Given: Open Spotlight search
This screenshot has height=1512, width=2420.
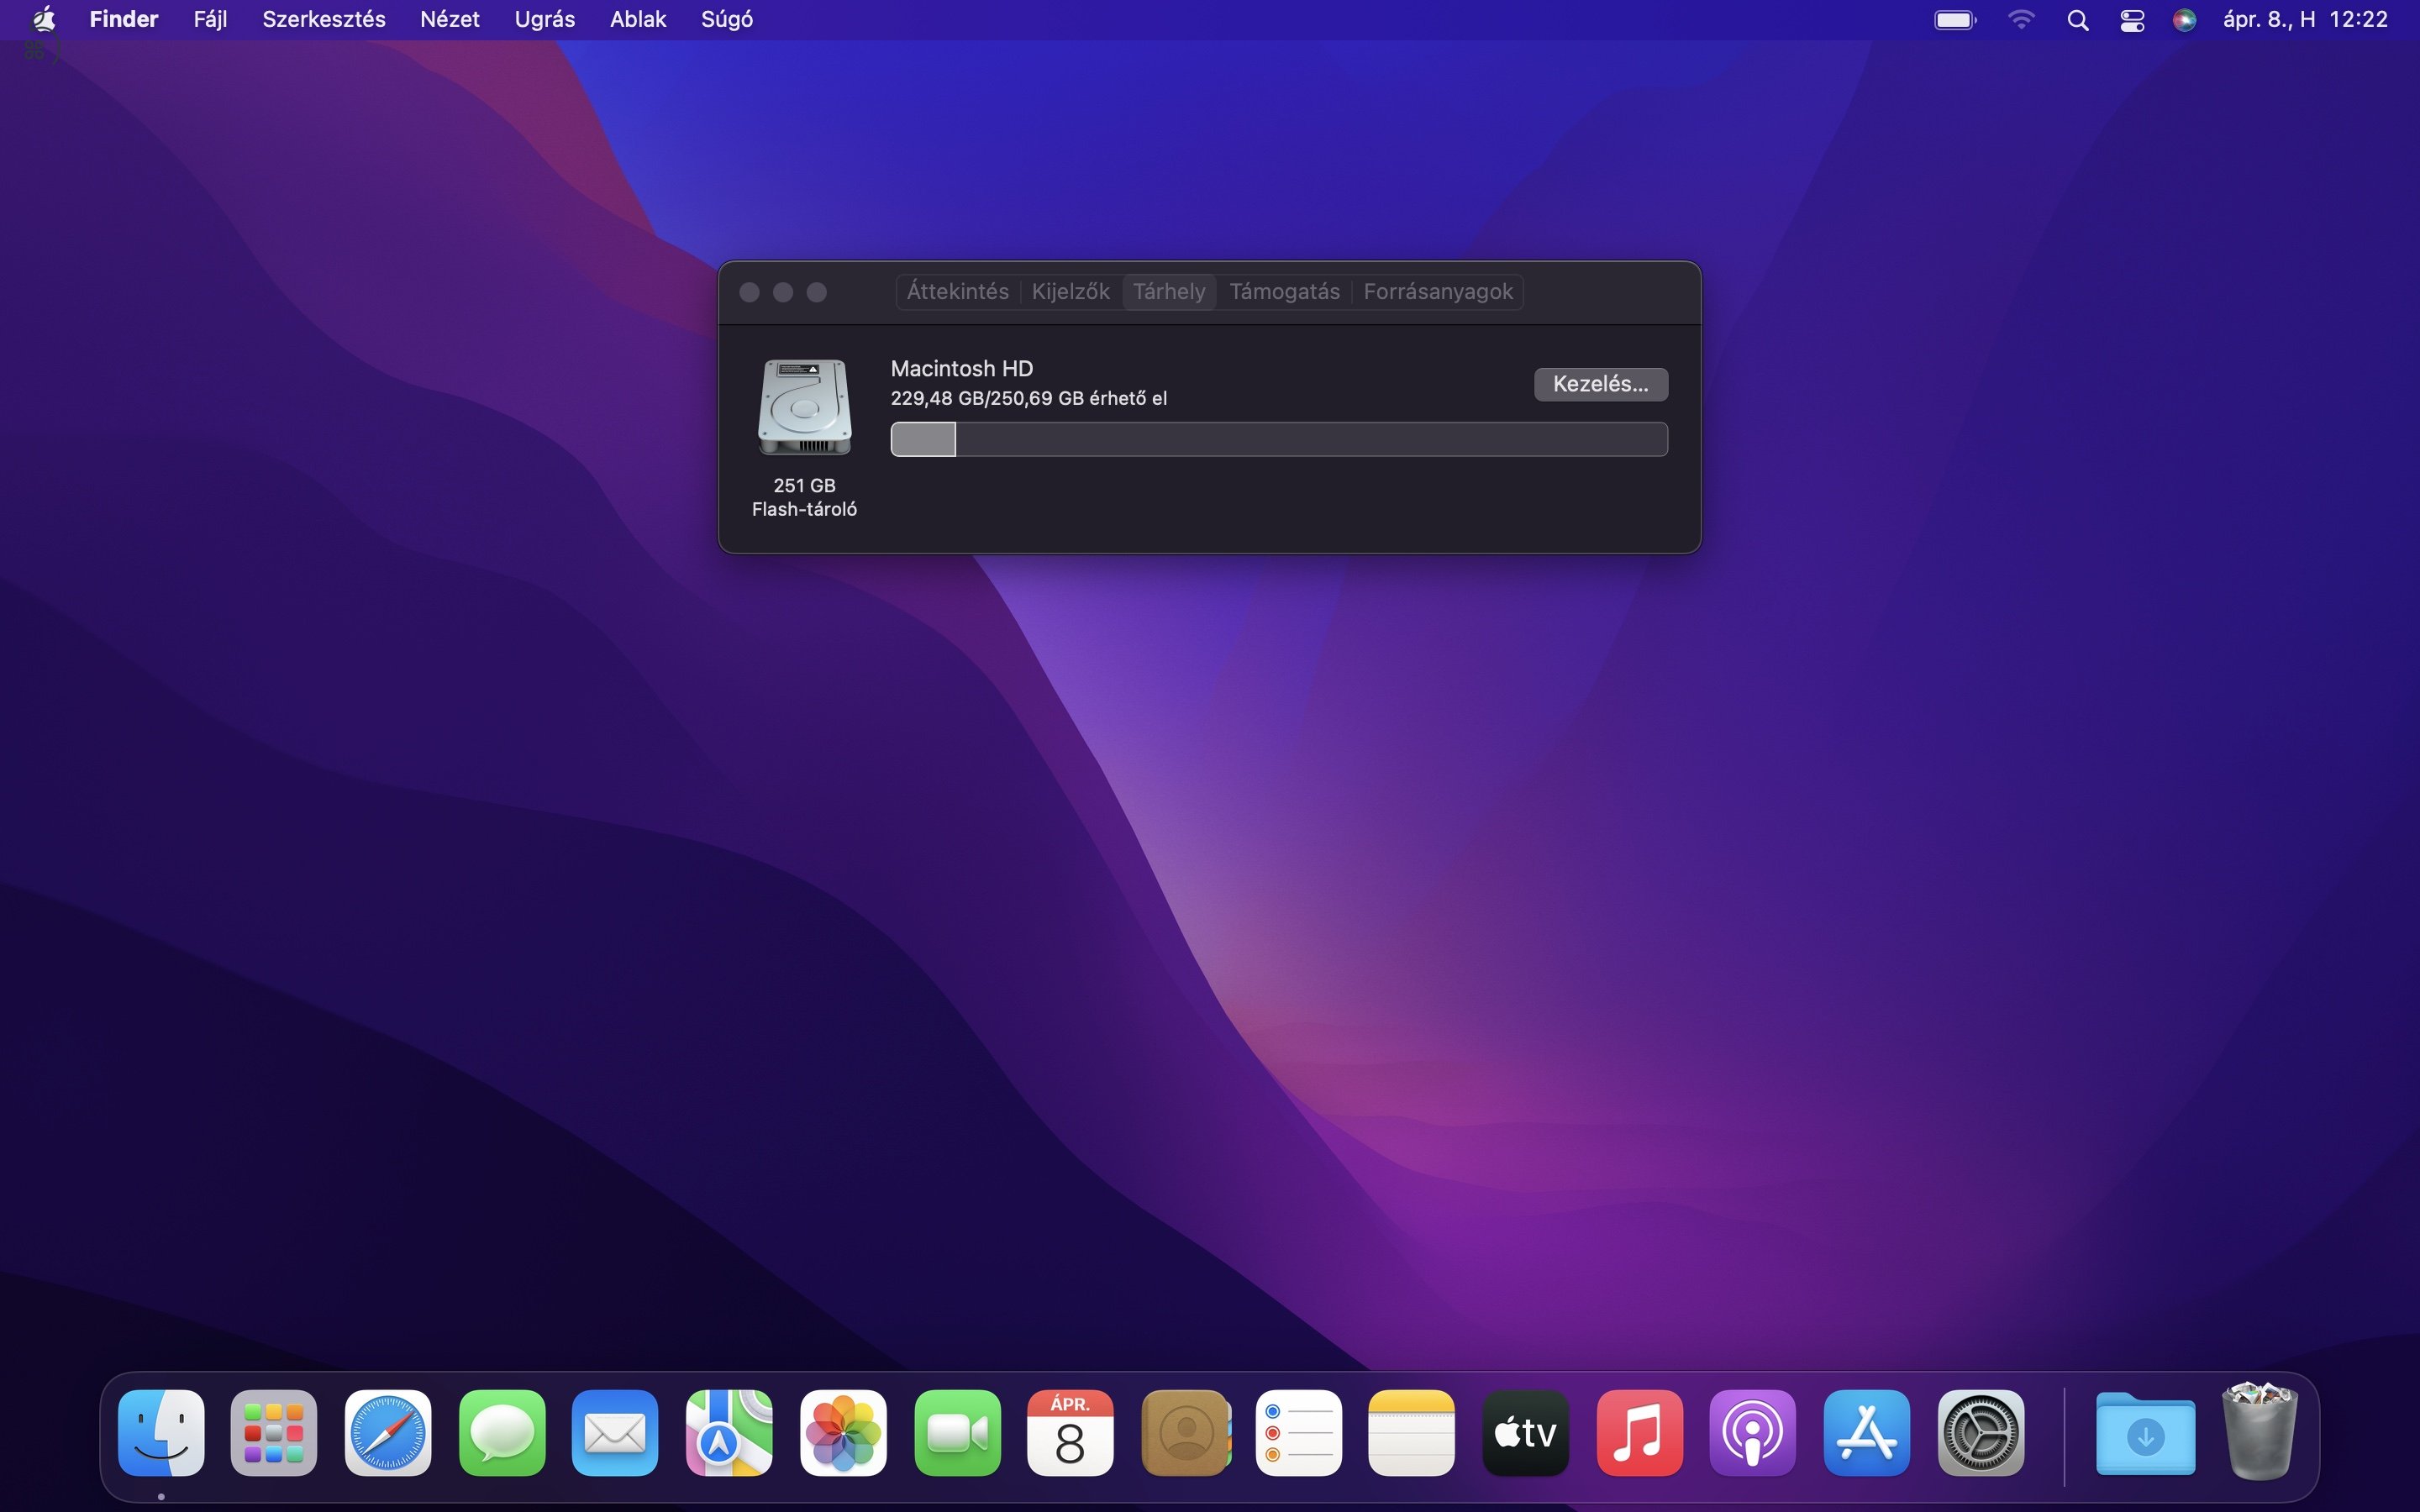Looking at the screenshot, I should [x=2077, y=20].
